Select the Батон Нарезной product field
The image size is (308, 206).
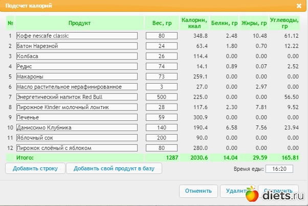tap(77, 46)
